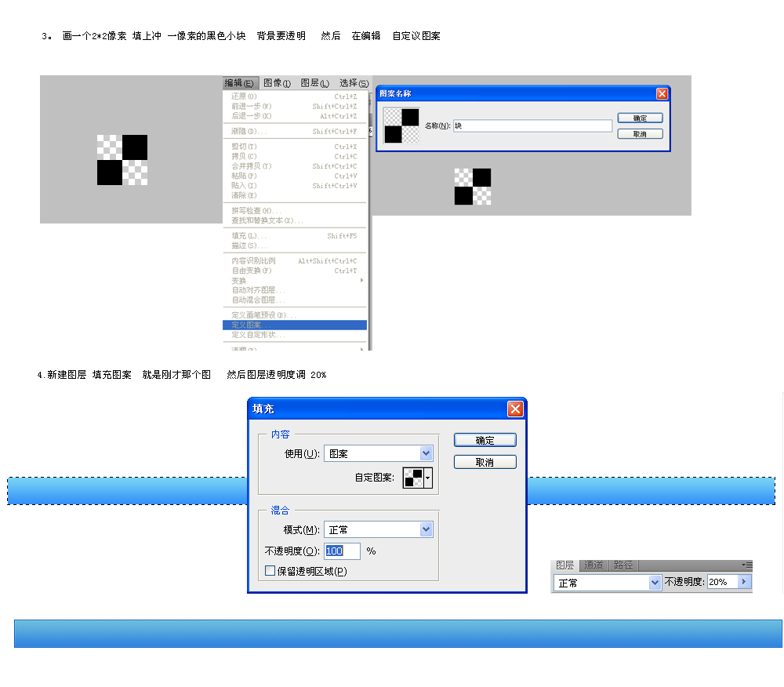Open the 图像 menu
The image size is (784, 687).
click(277, 83)
